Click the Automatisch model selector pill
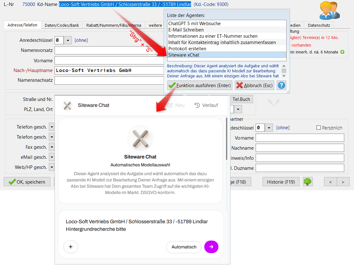Image resolution: width=354 pixels, height=266 pixels. (184, 247)
